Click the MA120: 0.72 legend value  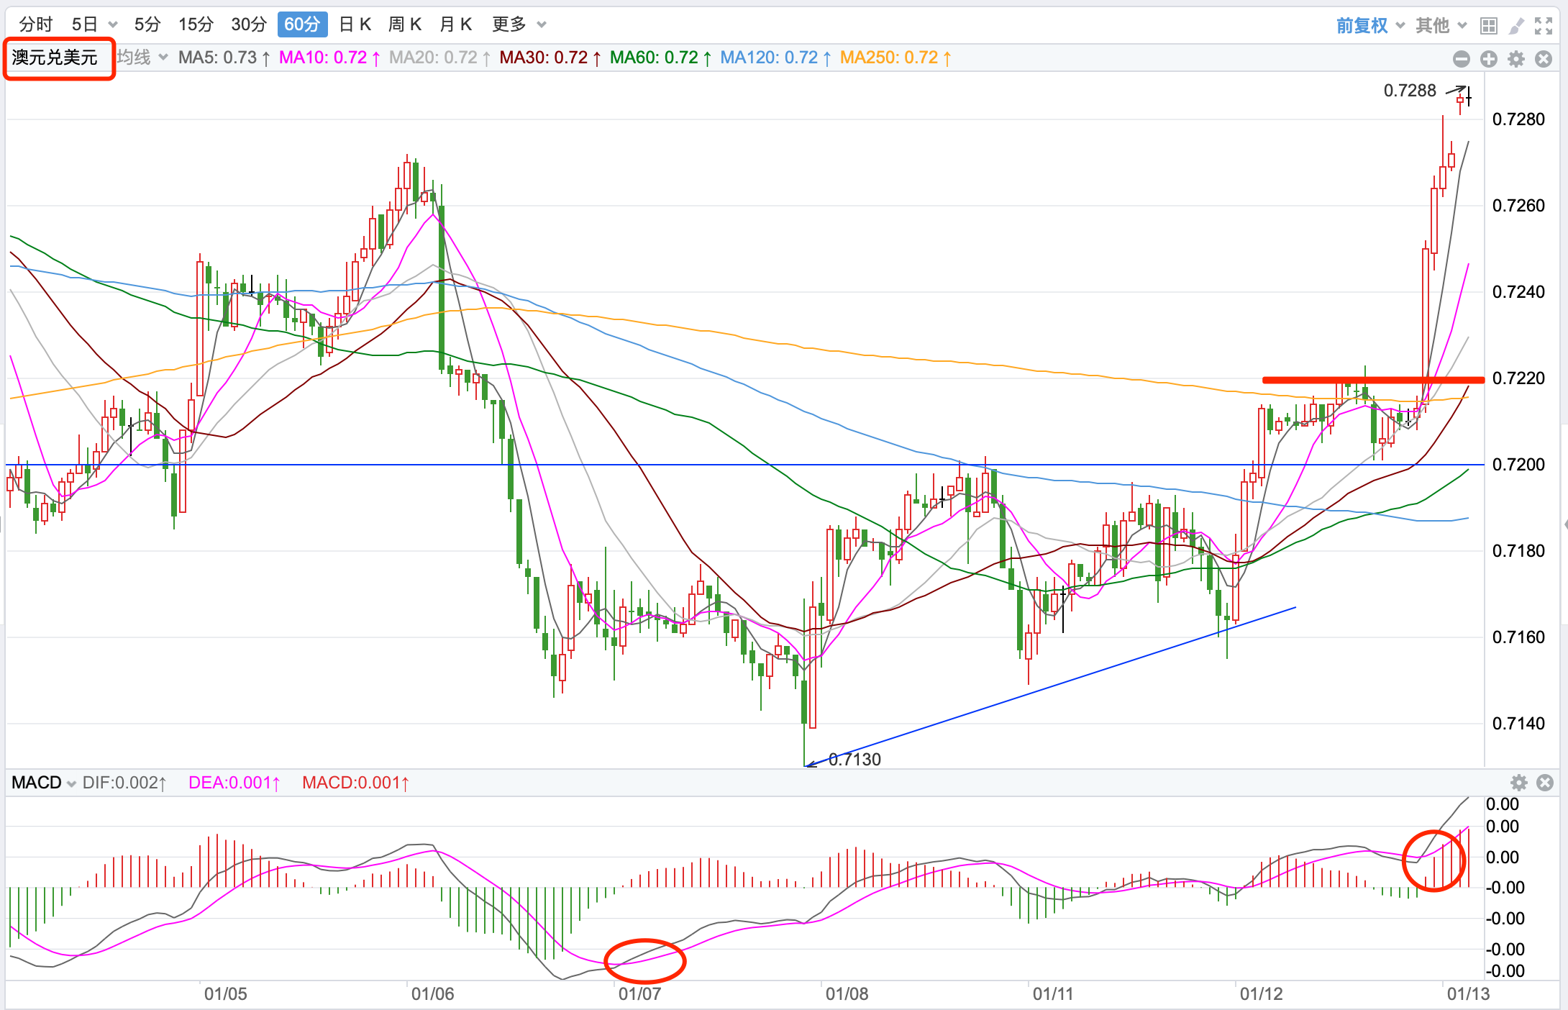pyautogui.click(x=775, y=58)
